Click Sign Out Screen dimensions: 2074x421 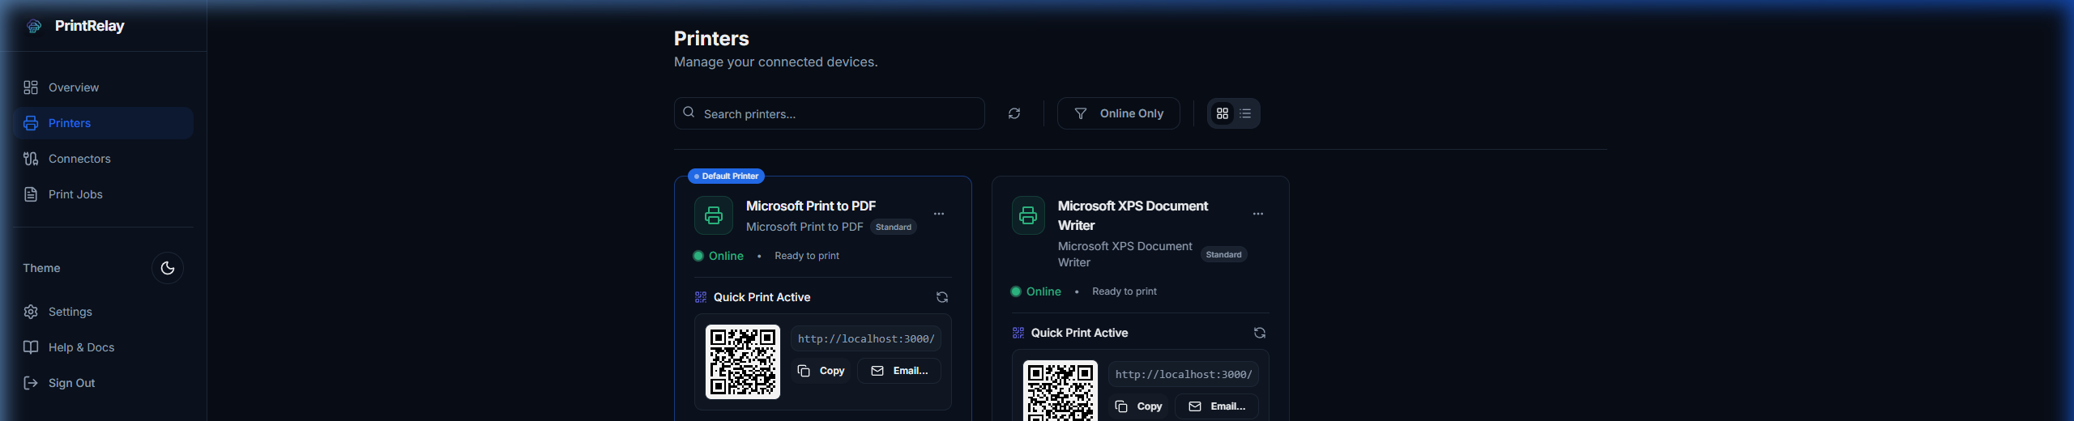103,383
